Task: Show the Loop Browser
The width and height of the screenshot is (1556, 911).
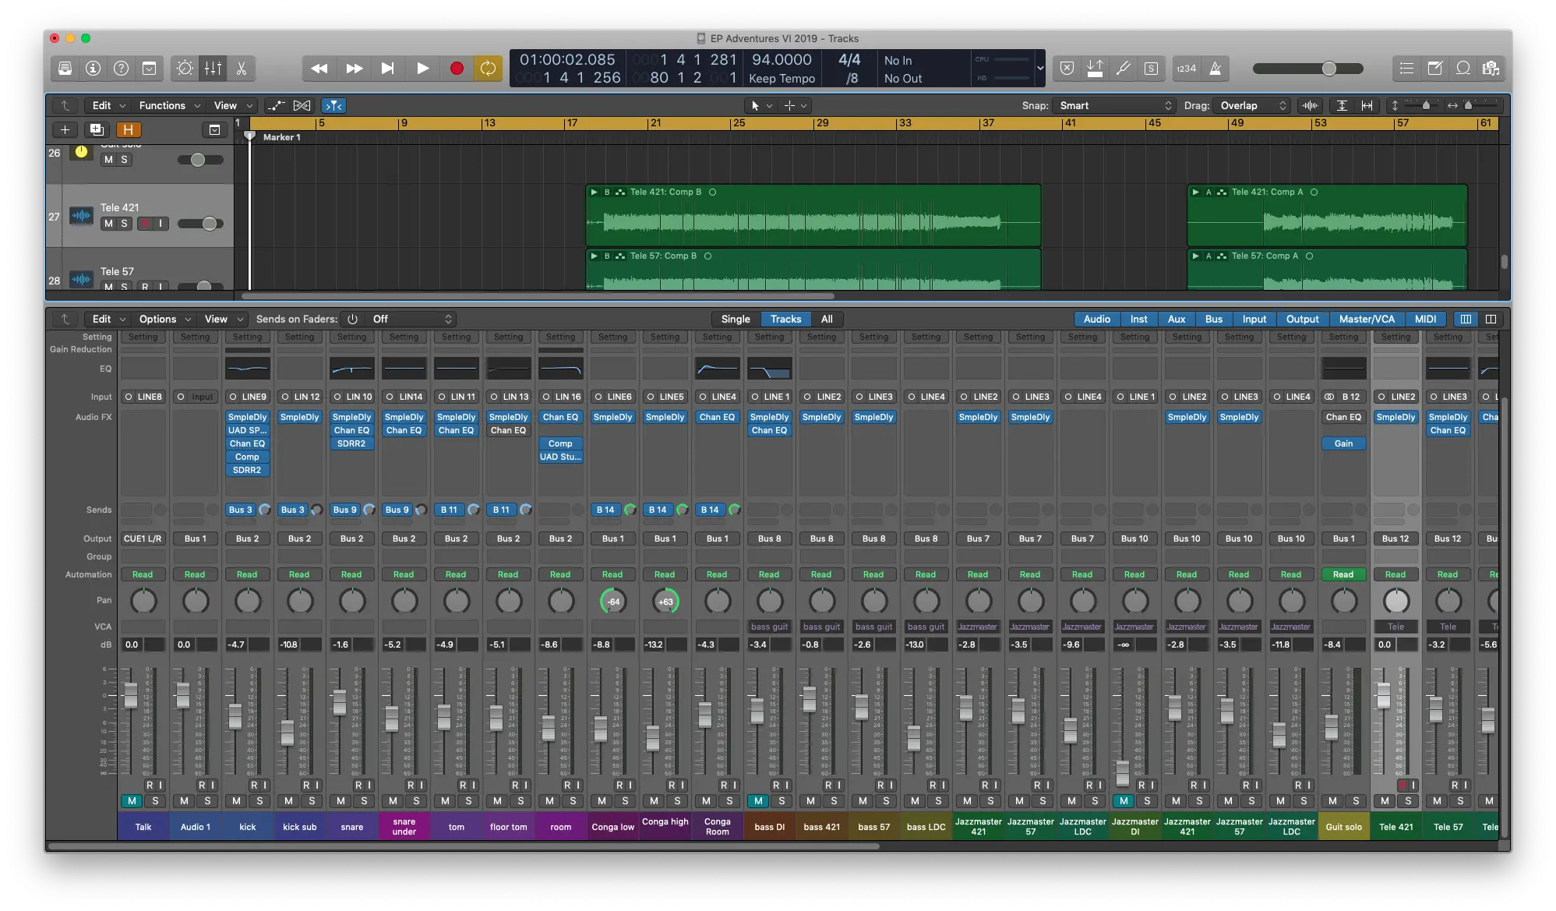Action: [1462, 69]
